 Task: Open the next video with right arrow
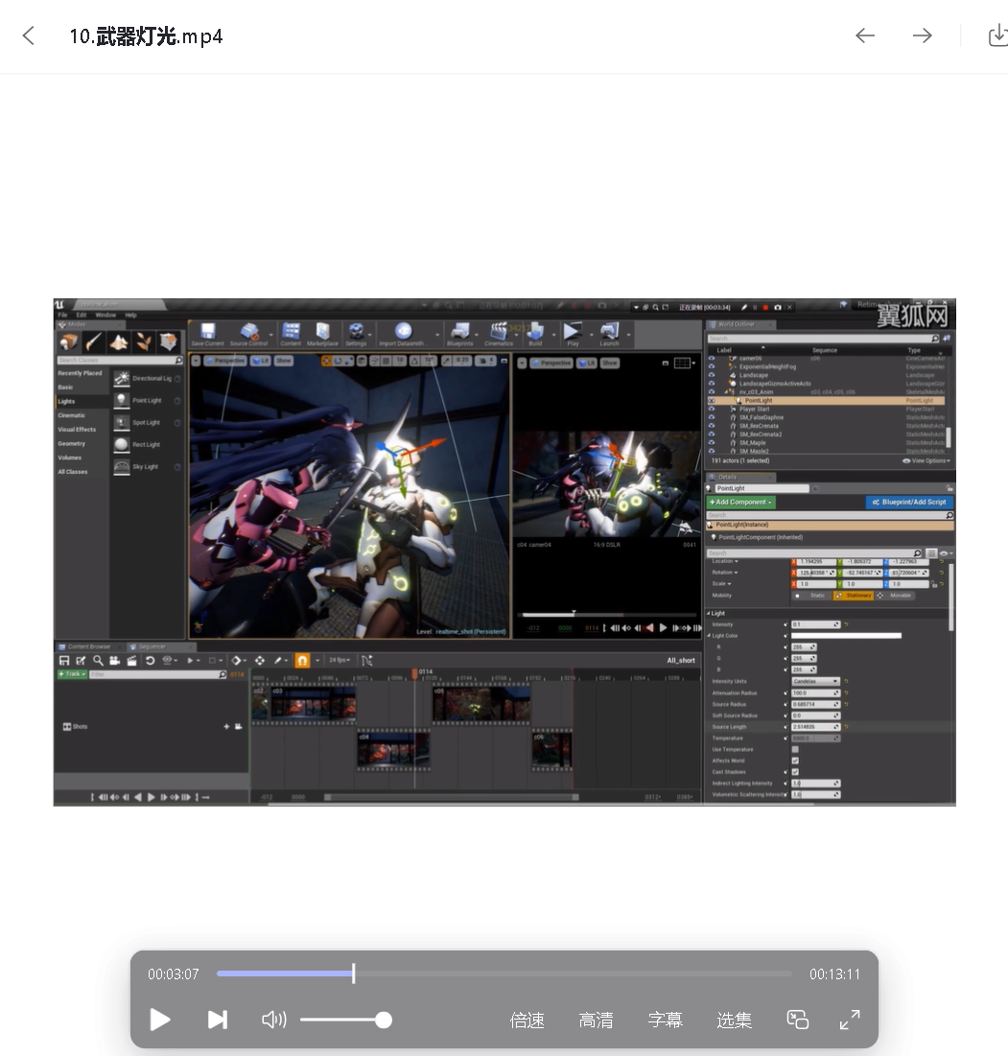(923, 35)
